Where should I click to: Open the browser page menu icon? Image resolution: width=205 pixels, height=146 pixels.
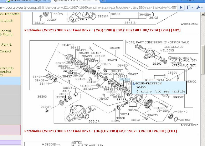coord(190,7)
